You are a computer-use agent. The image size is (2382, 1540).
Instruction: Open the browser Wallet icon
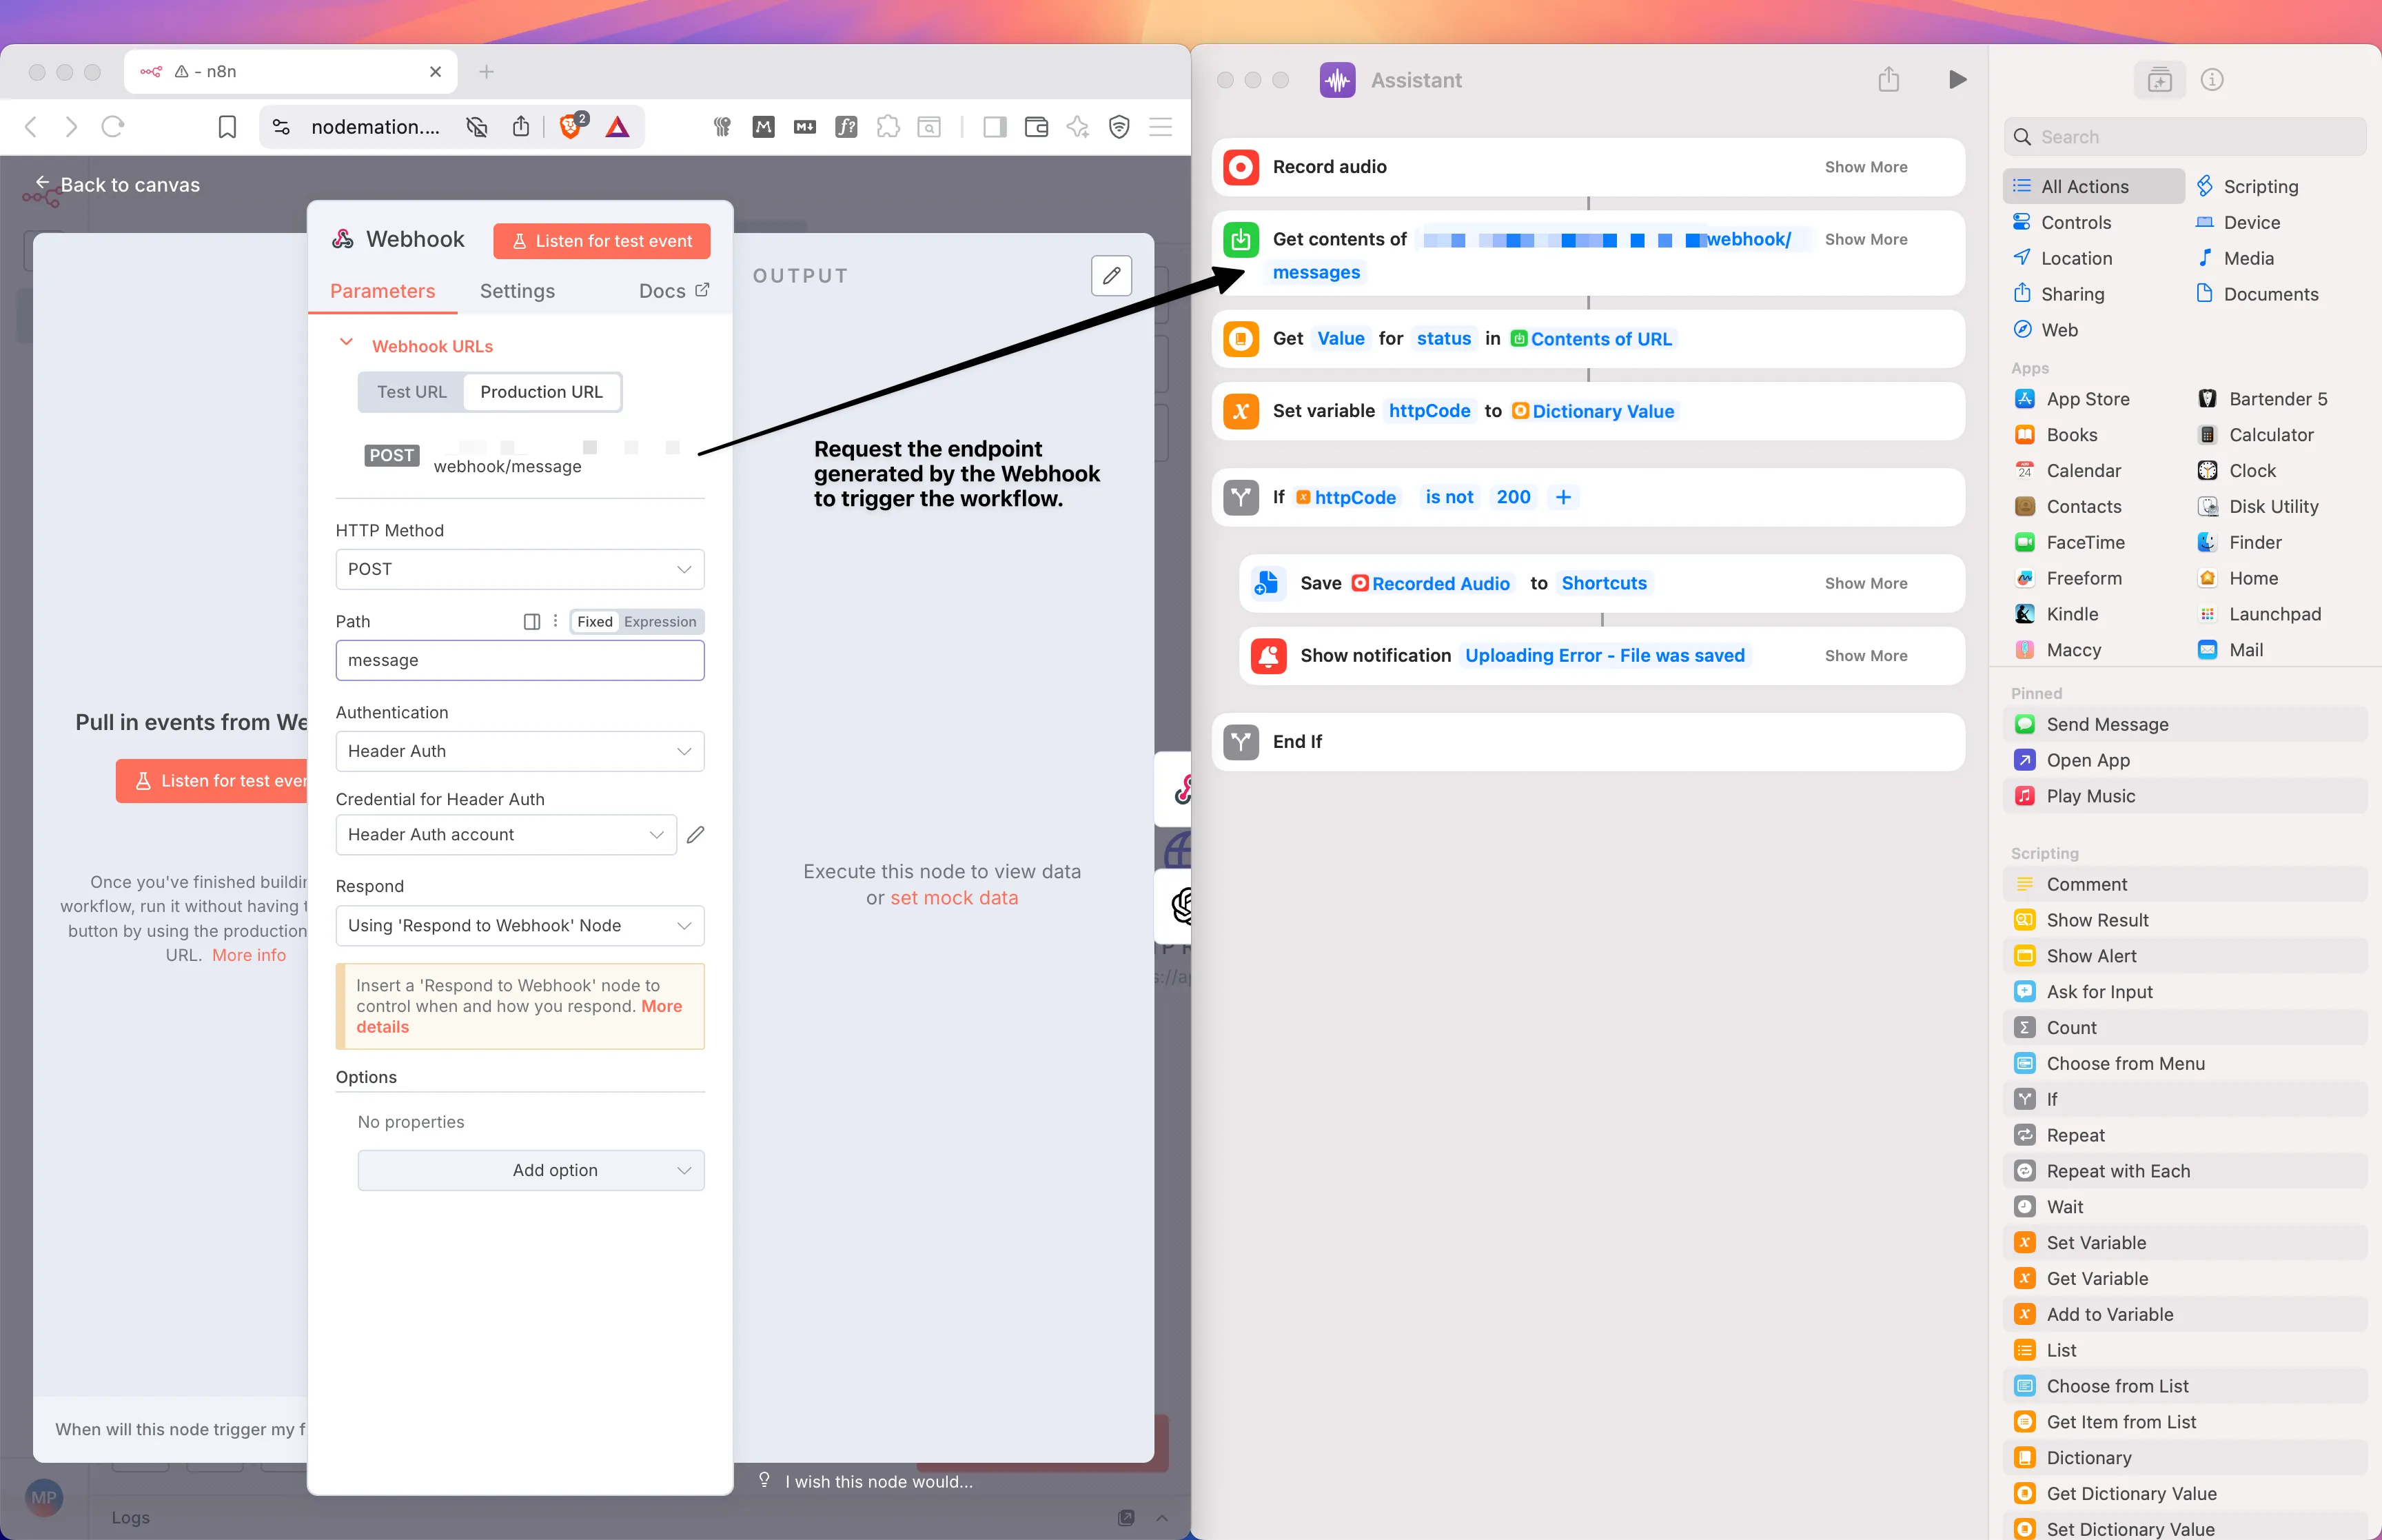(x=1035, y=127)
